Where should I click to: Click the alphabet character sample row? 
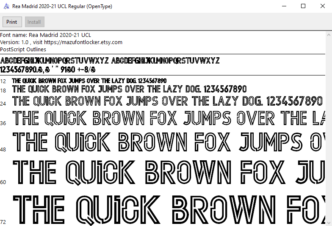[x=110, y=60]
